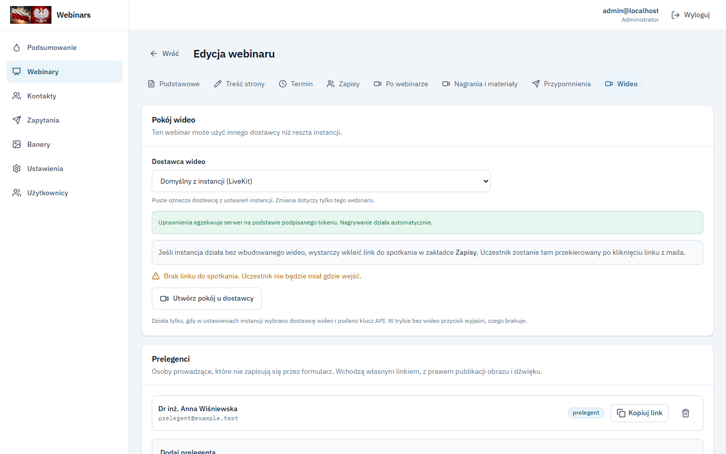The width and height of the screenshot is (726, 454).
Task: Switch to the Termin tab
Action: (x=296, y=84)
